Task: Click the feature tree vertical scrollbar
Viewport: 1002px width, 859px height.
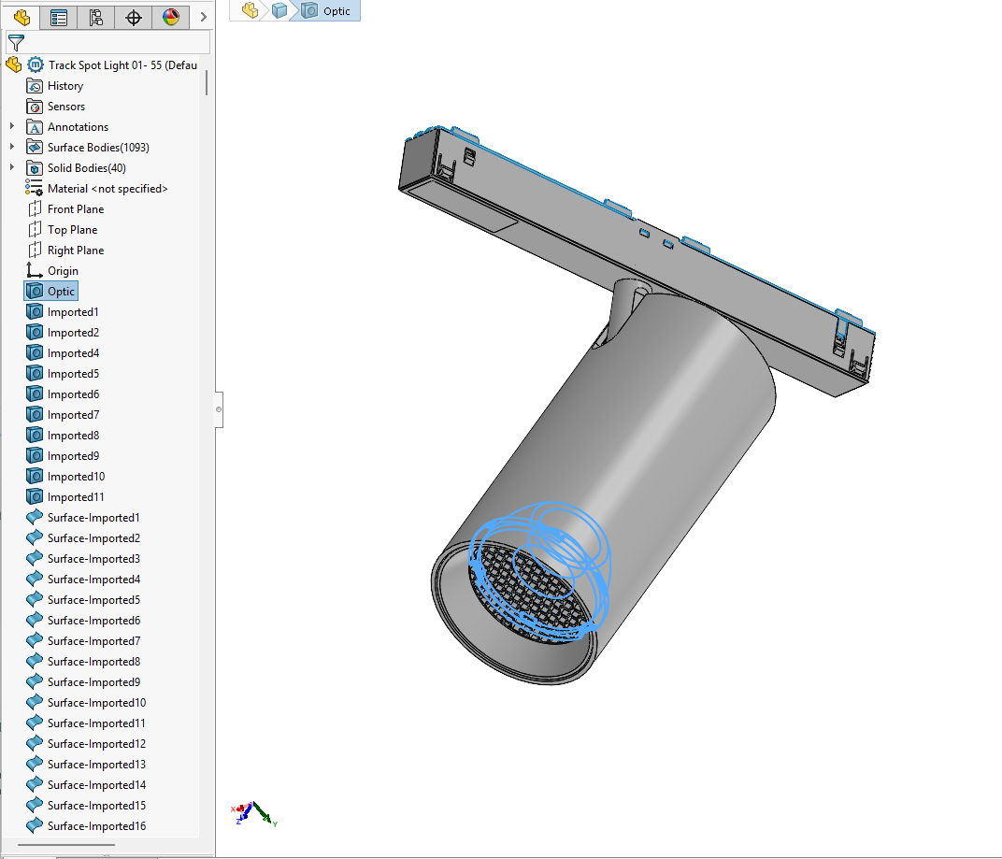Action: [x=207, y=82]
